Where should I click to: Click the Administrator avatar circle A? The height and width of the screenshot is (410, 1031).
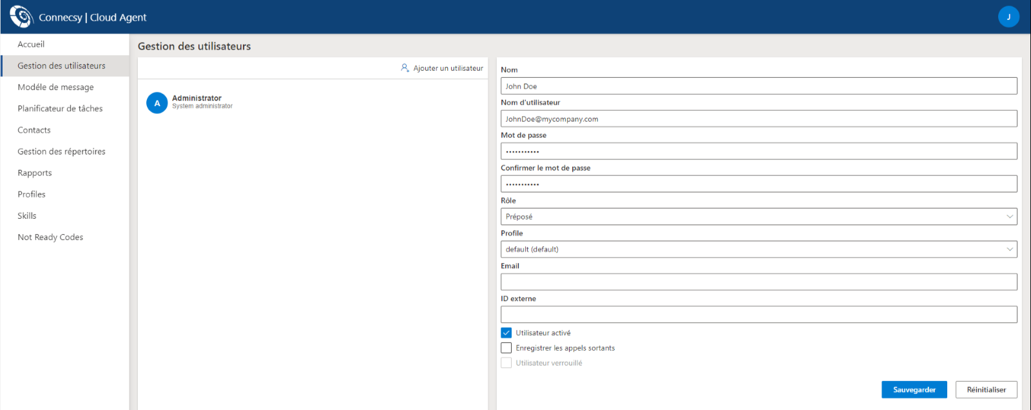coord(157,103)
